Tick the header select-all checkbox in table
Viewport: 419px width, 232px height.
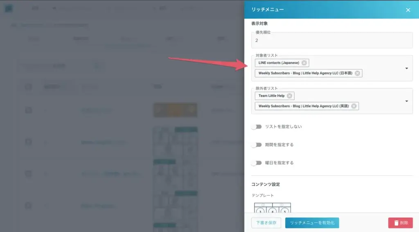point(28,87)
